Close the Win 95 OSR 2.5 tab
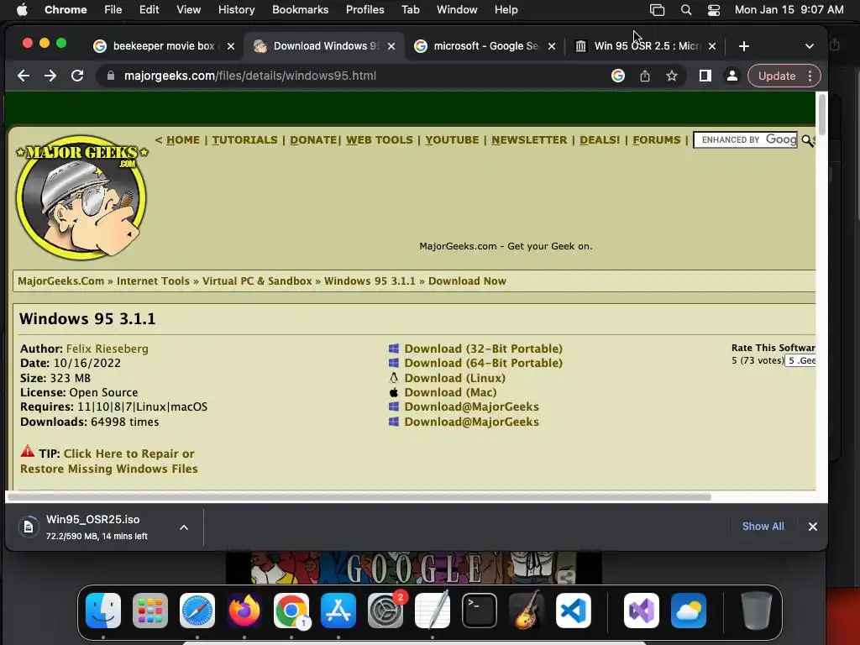Image resolution: width=860 pixels, height=645 pixels. coord(712,46)
